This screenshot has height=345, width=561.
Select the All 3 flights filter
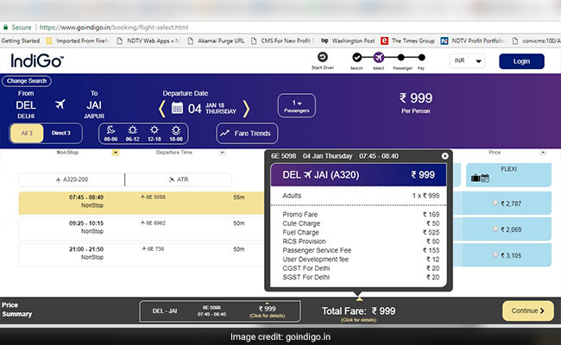coord(27,133)
